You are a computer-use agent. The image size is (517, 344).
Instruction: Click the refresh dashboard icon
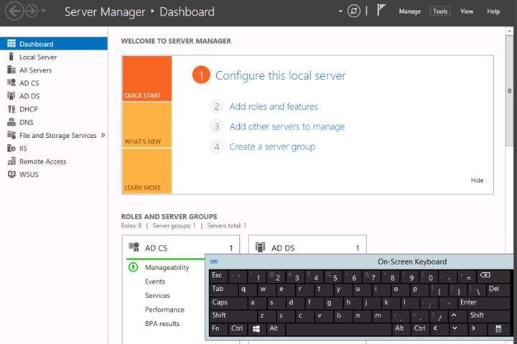click(353, 11)
